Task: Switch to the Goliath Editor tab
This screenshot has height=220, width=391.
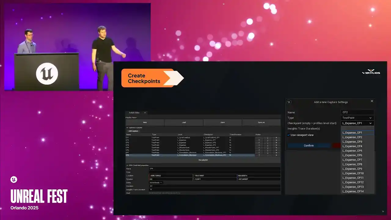Action: 134,113
